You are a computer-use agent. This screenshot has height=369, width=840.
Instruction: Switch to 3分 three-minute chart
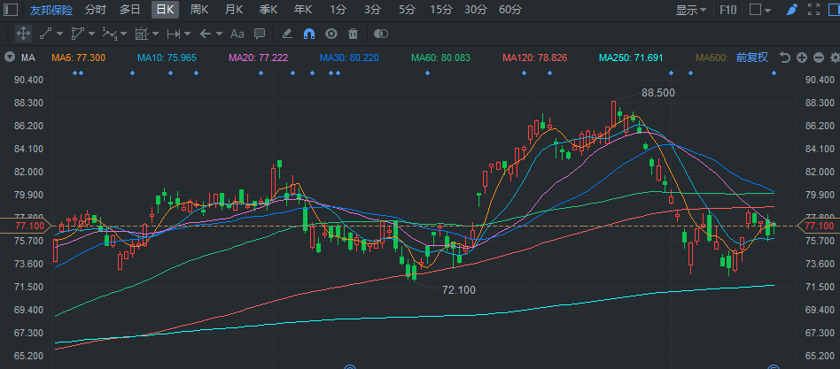(372, 10)
